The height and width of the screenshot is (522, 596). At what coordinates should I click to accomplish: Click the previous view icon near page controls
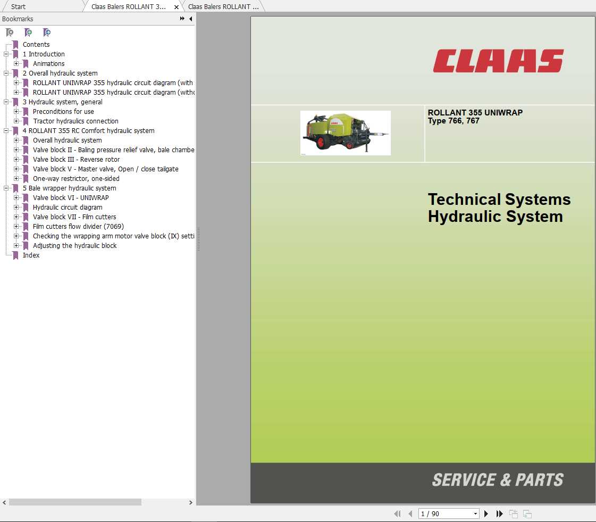(514, 513)
